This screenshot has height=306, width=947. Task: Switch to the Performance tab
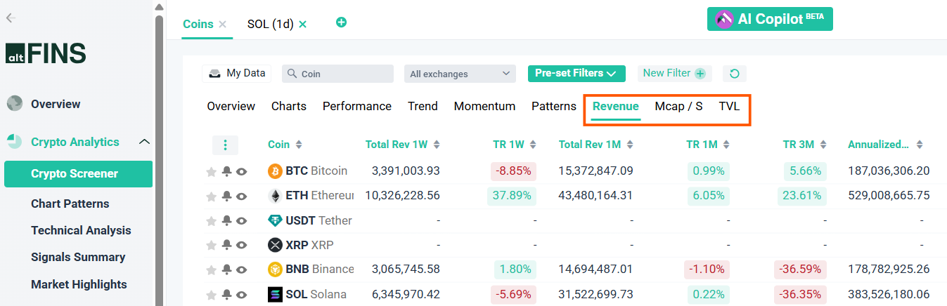(357, 107)
